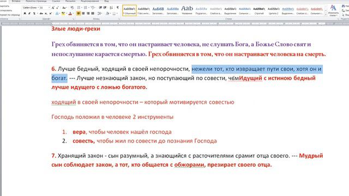Decrease the paragraph indent

[100, 8]
